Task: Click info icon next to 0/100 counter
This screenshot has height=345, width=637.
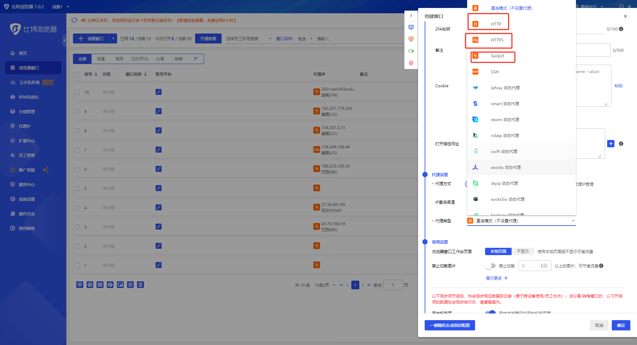Action: [x=621, y=29]
